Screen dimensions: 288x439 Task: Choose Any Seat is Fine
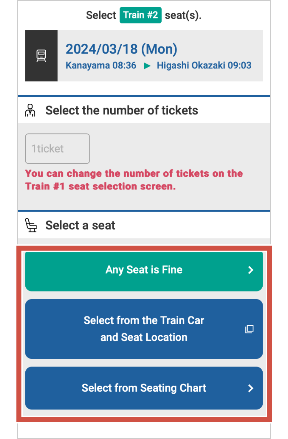click(x=144, y=270)
